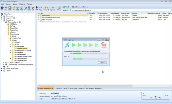Viewport: 172px width, 104px height.
Task: Select the Windows folder in tree
Action: [13, 32]
